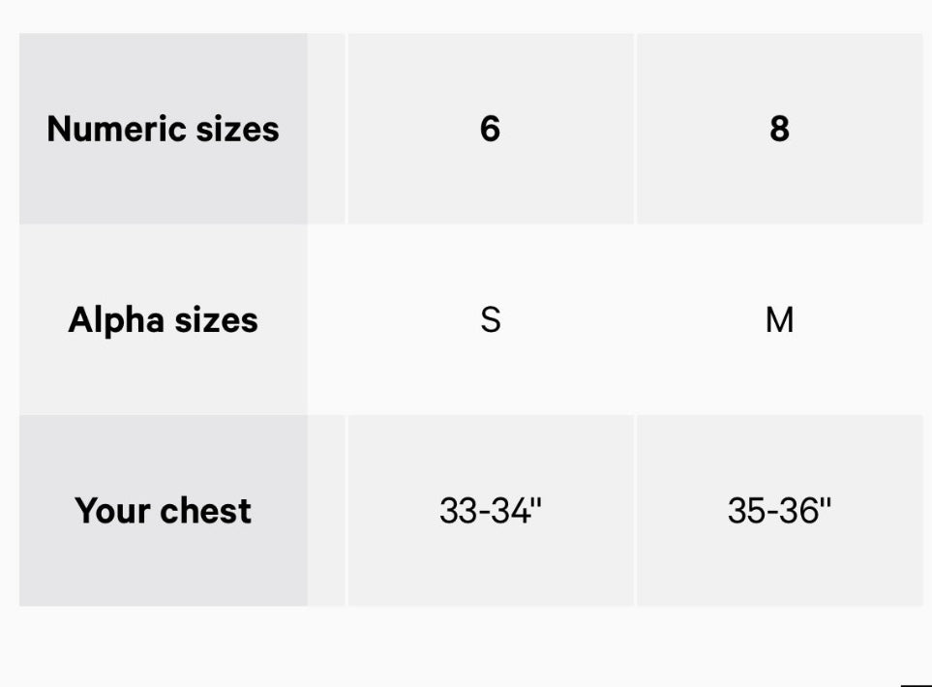
Task: Click the Alpha sizes row header
Action: (x=163, y=320)
